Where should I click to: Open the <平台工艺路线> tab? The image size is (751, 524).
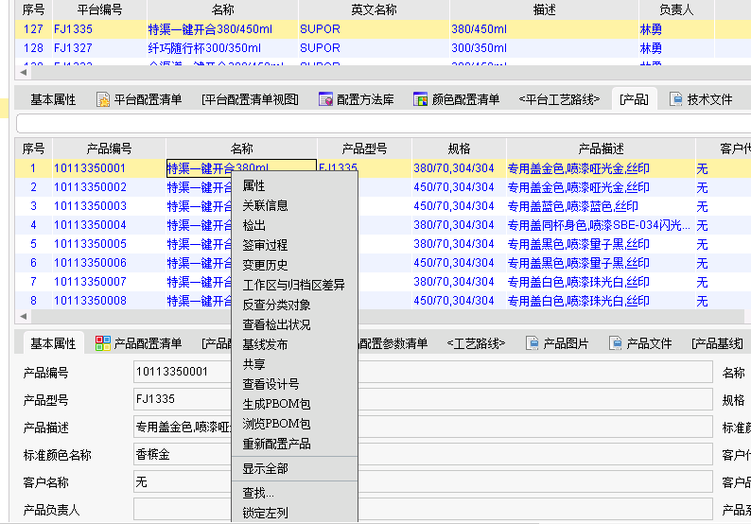[x=559, y=99]
